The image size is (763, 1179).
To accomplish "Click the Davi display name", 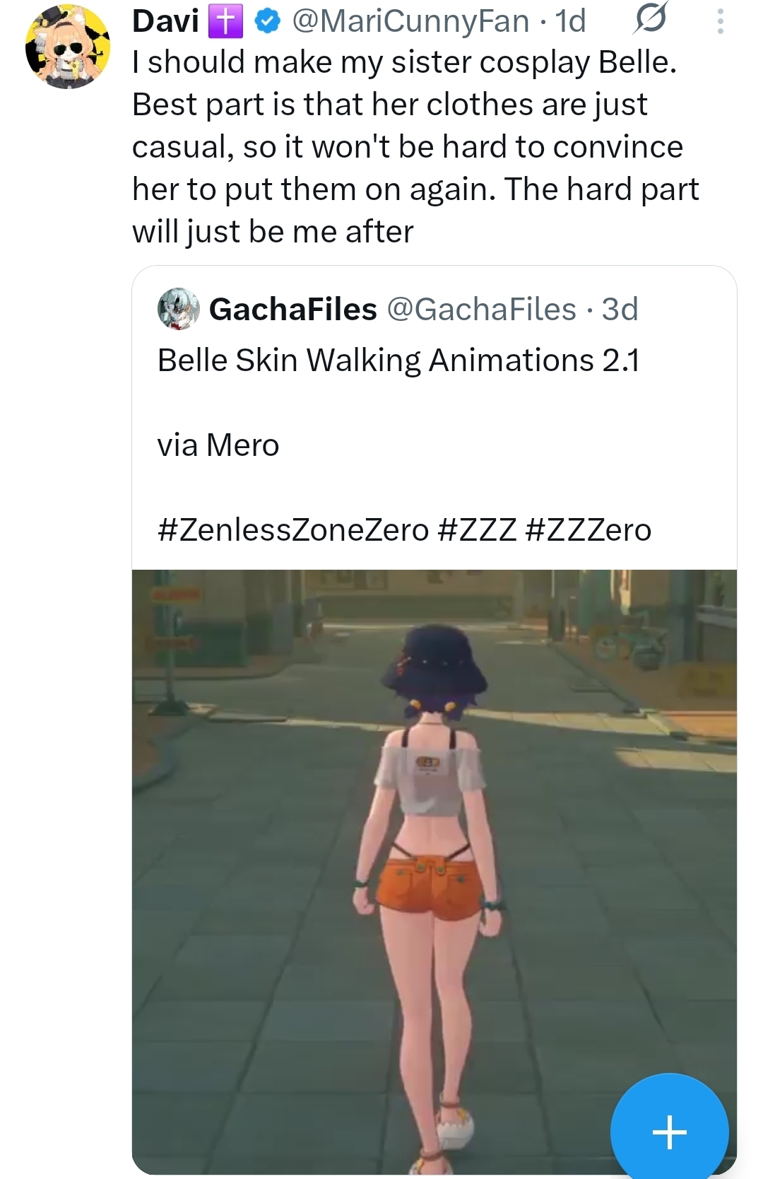I will pos(165,21).
